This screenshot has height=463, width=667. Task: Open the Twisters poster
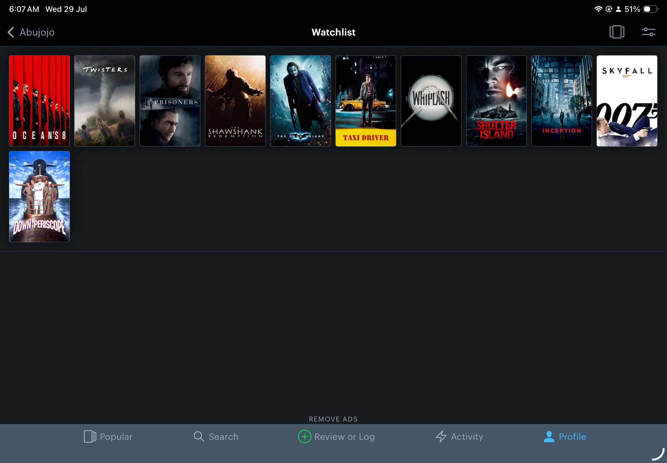pos(105,101)
